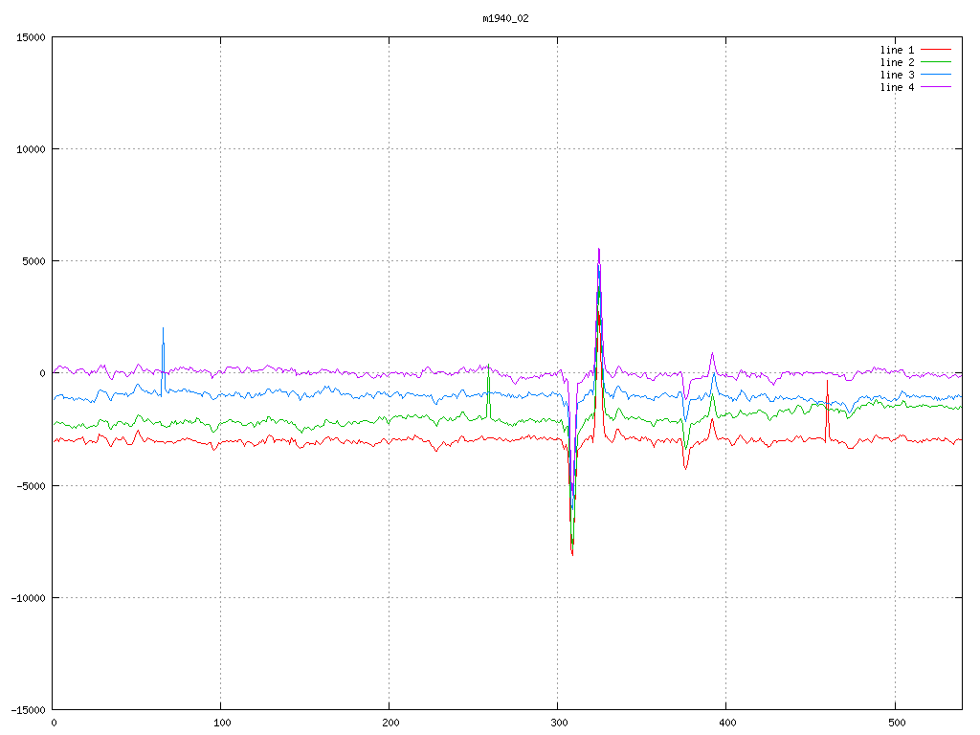The height and width of the screenshot is (735, 980).
Task: Click the blue line 3 legend sample
Action: (x=936, y=75)
